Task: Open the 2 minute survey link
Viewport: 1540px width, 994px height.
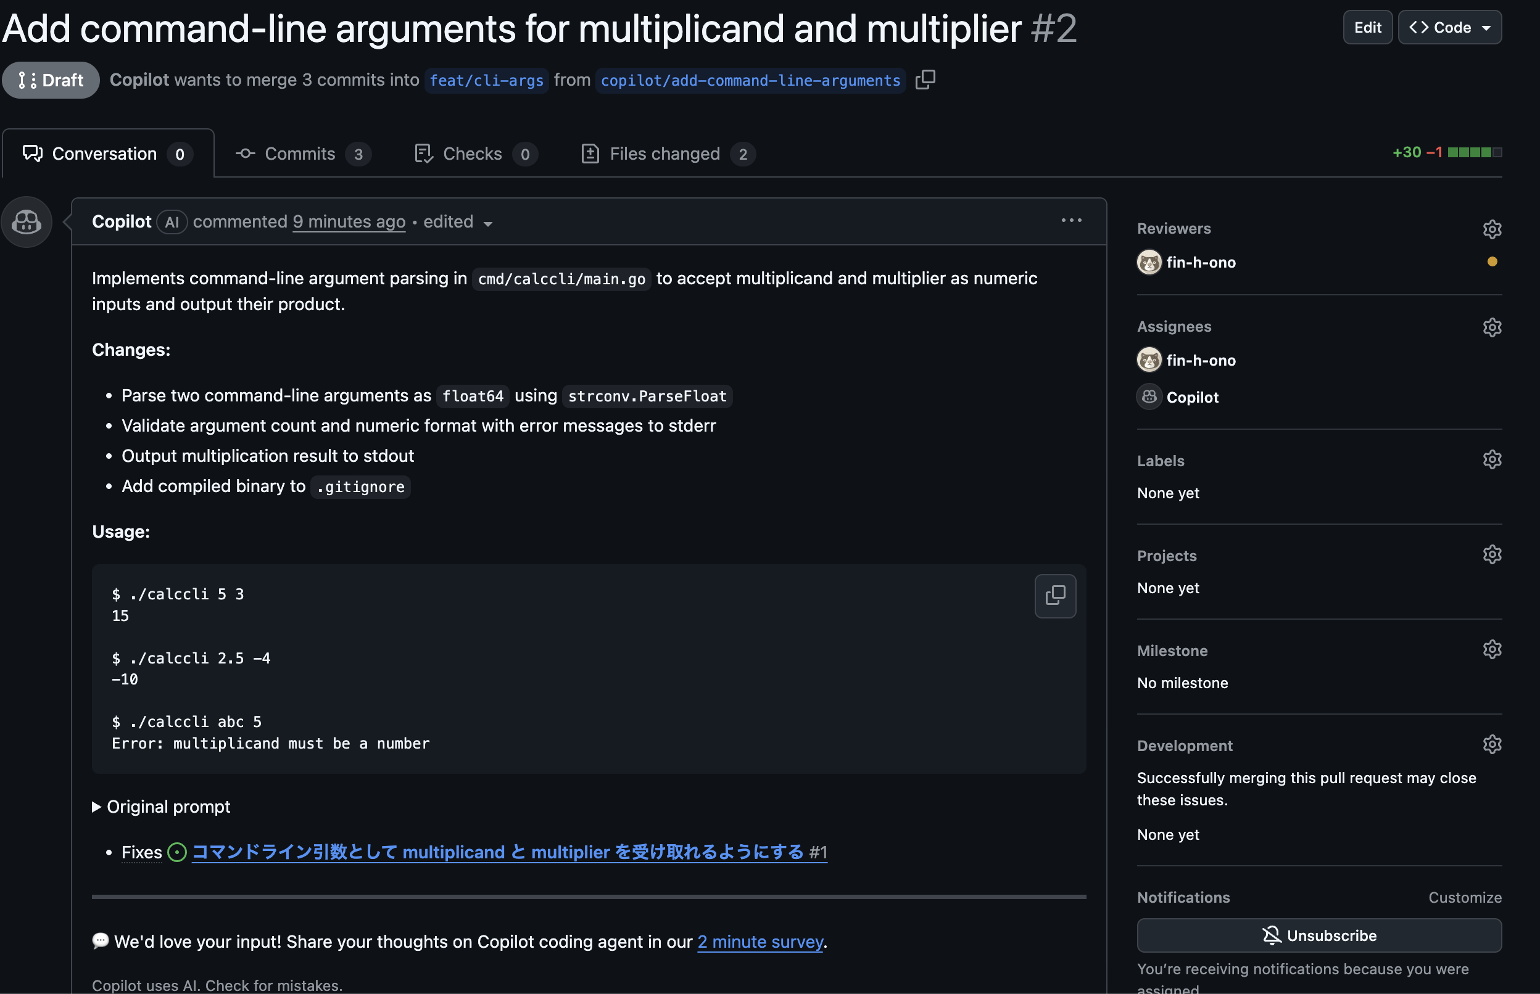Action: tap(760, 942)
